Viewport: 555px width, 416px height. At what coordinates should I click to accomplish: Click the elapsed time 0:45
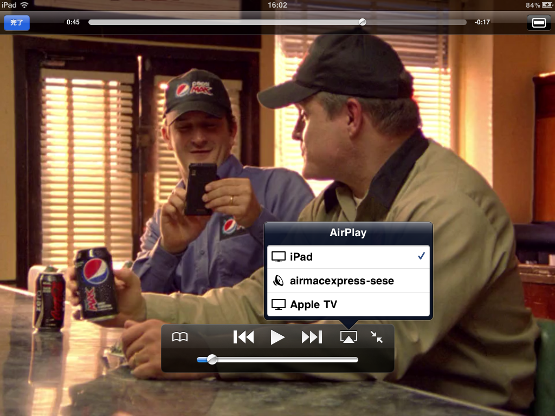(x=73, y=22)
